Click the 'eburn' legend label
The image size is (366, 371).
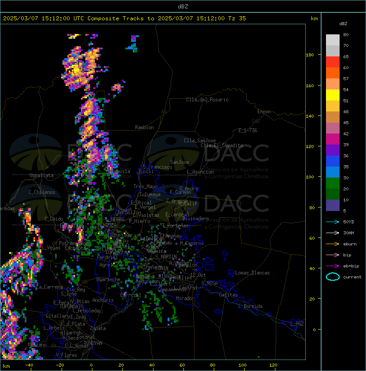pyautogui.click(x=350, y=244)
